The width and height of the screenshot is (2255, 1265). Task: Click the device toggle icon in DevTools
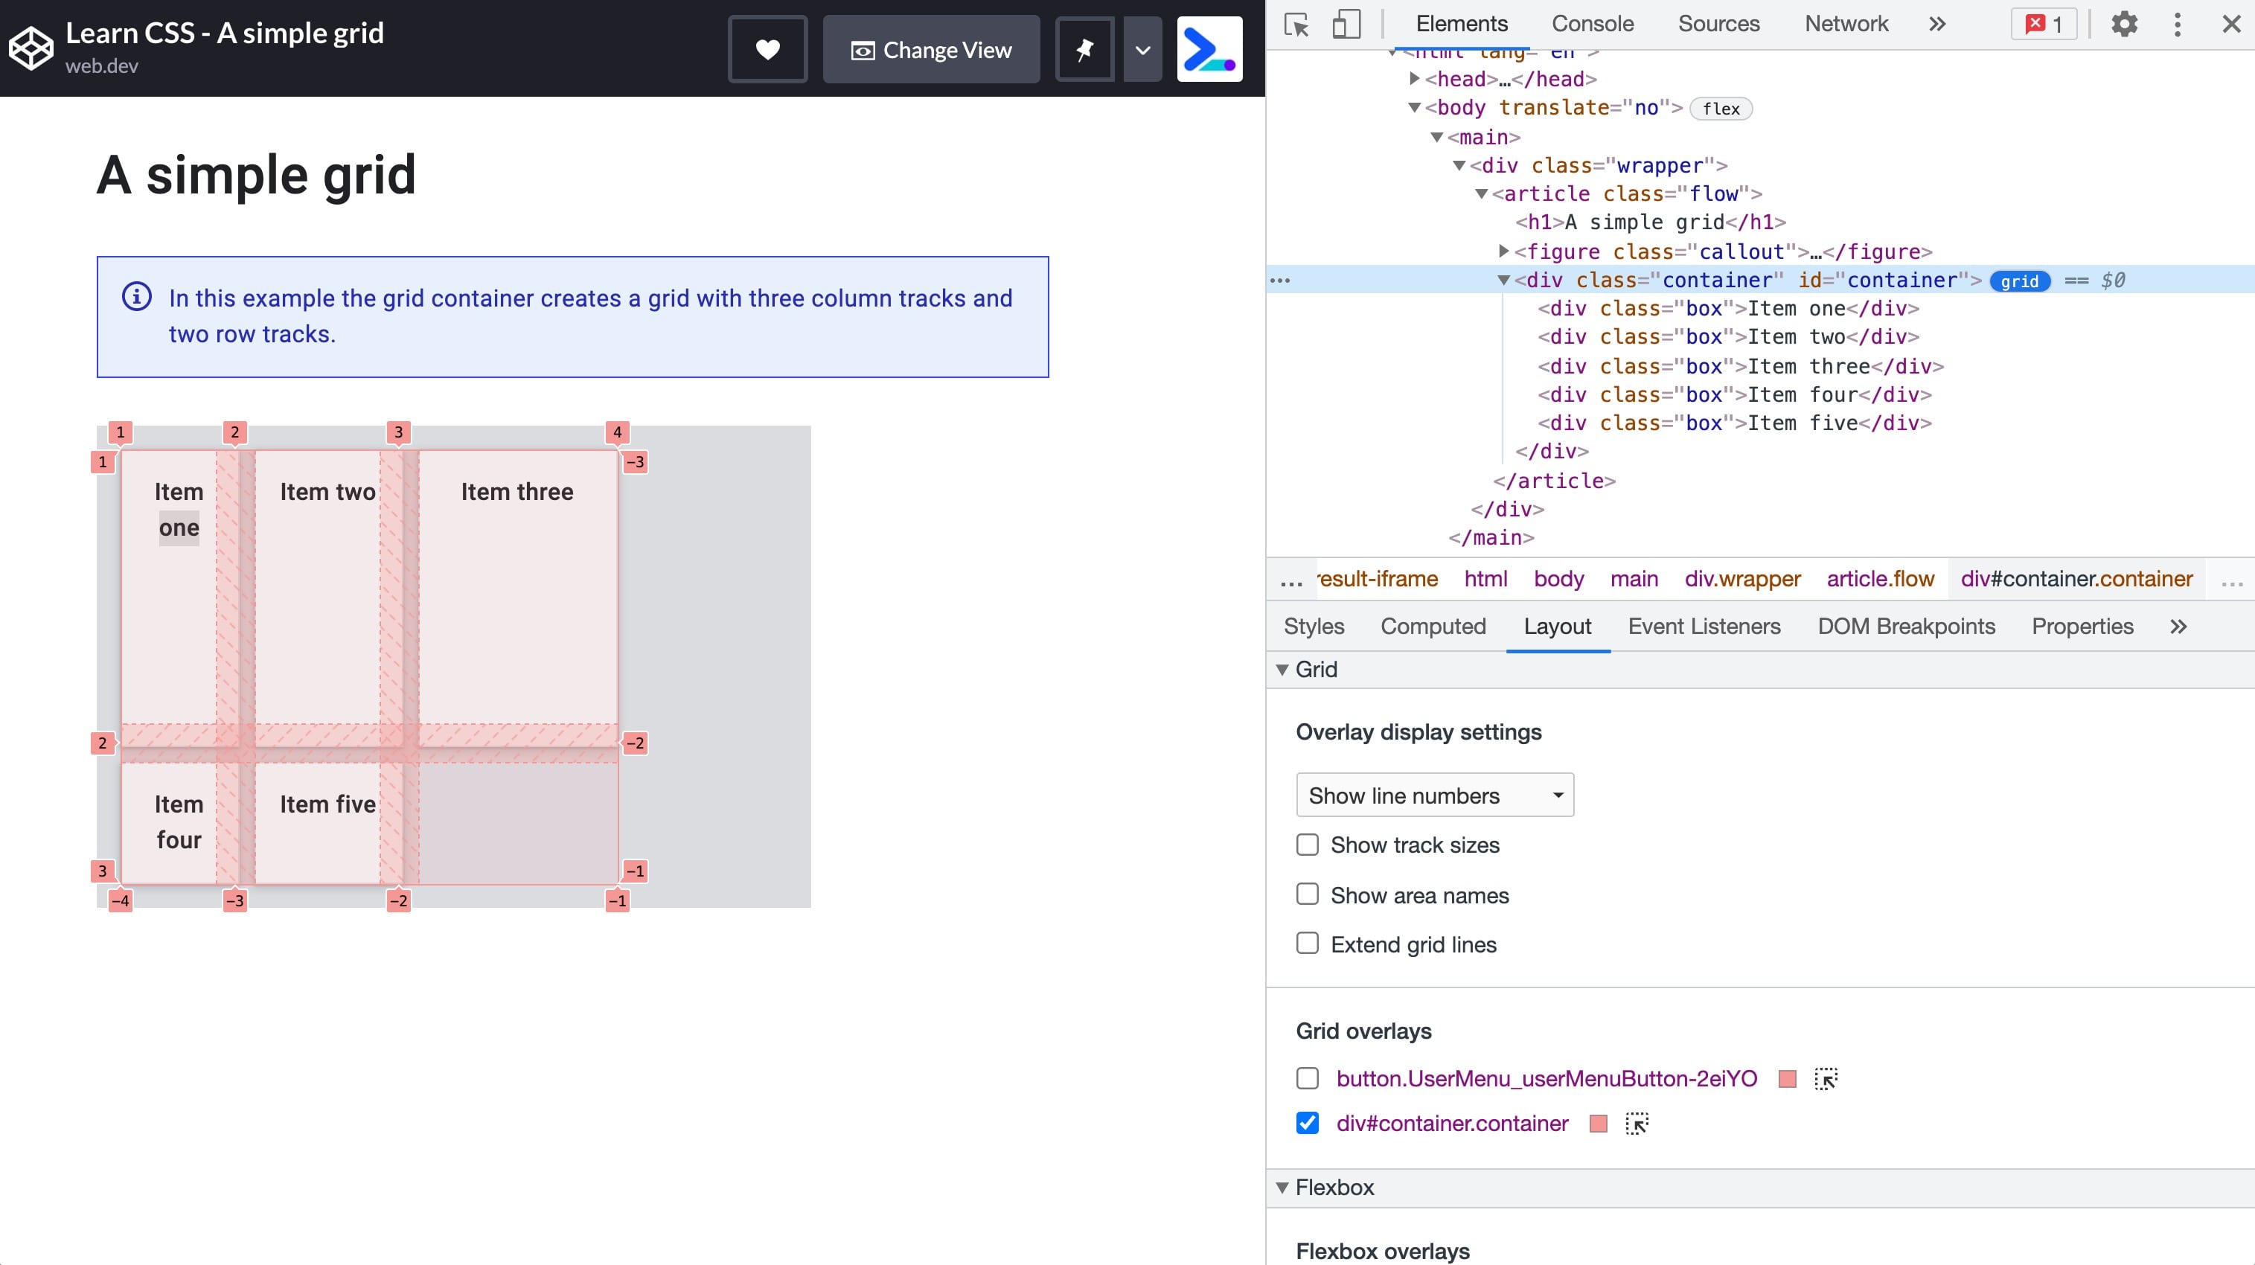click(1346, 23)
